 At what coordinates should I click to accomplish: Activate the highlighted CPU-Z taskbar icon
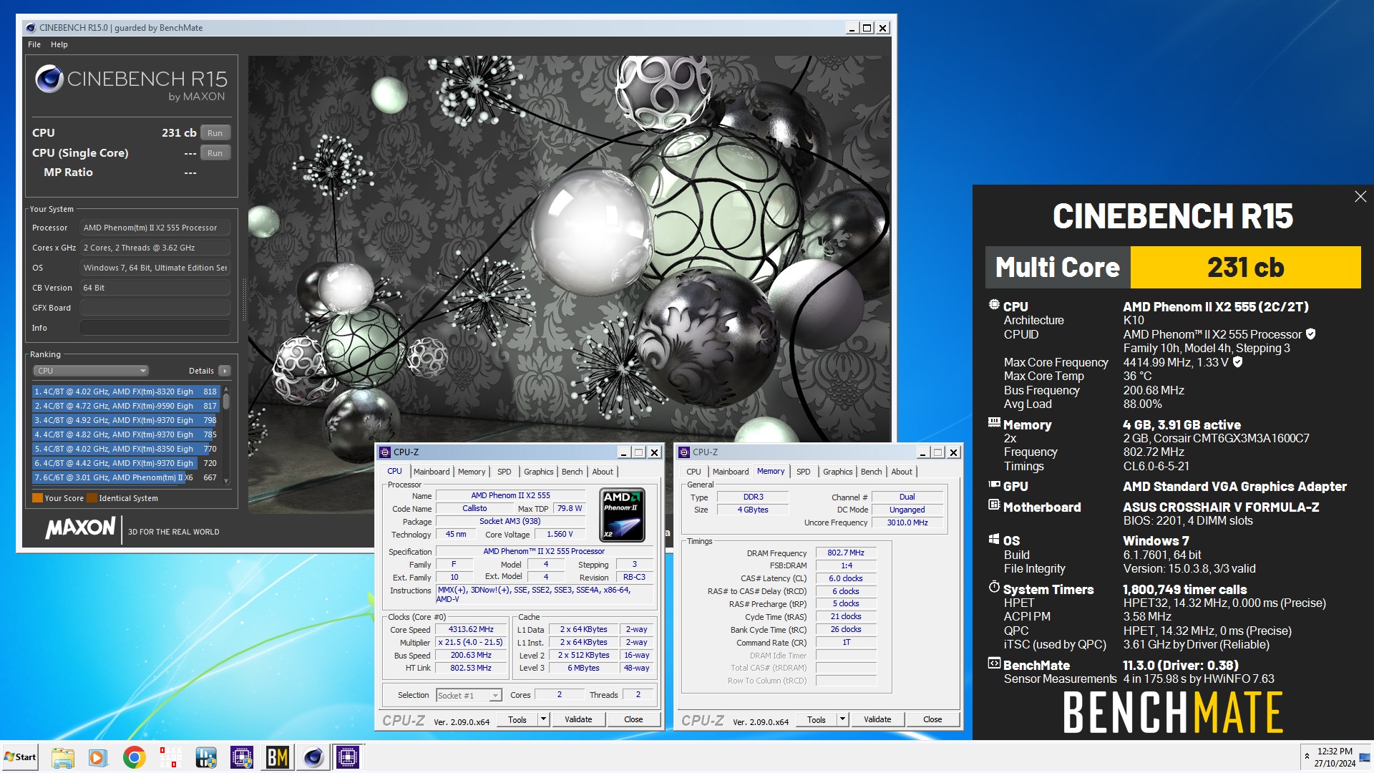pos(348,757)
